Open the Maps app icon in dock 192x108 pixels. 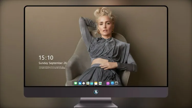(88, 83)
